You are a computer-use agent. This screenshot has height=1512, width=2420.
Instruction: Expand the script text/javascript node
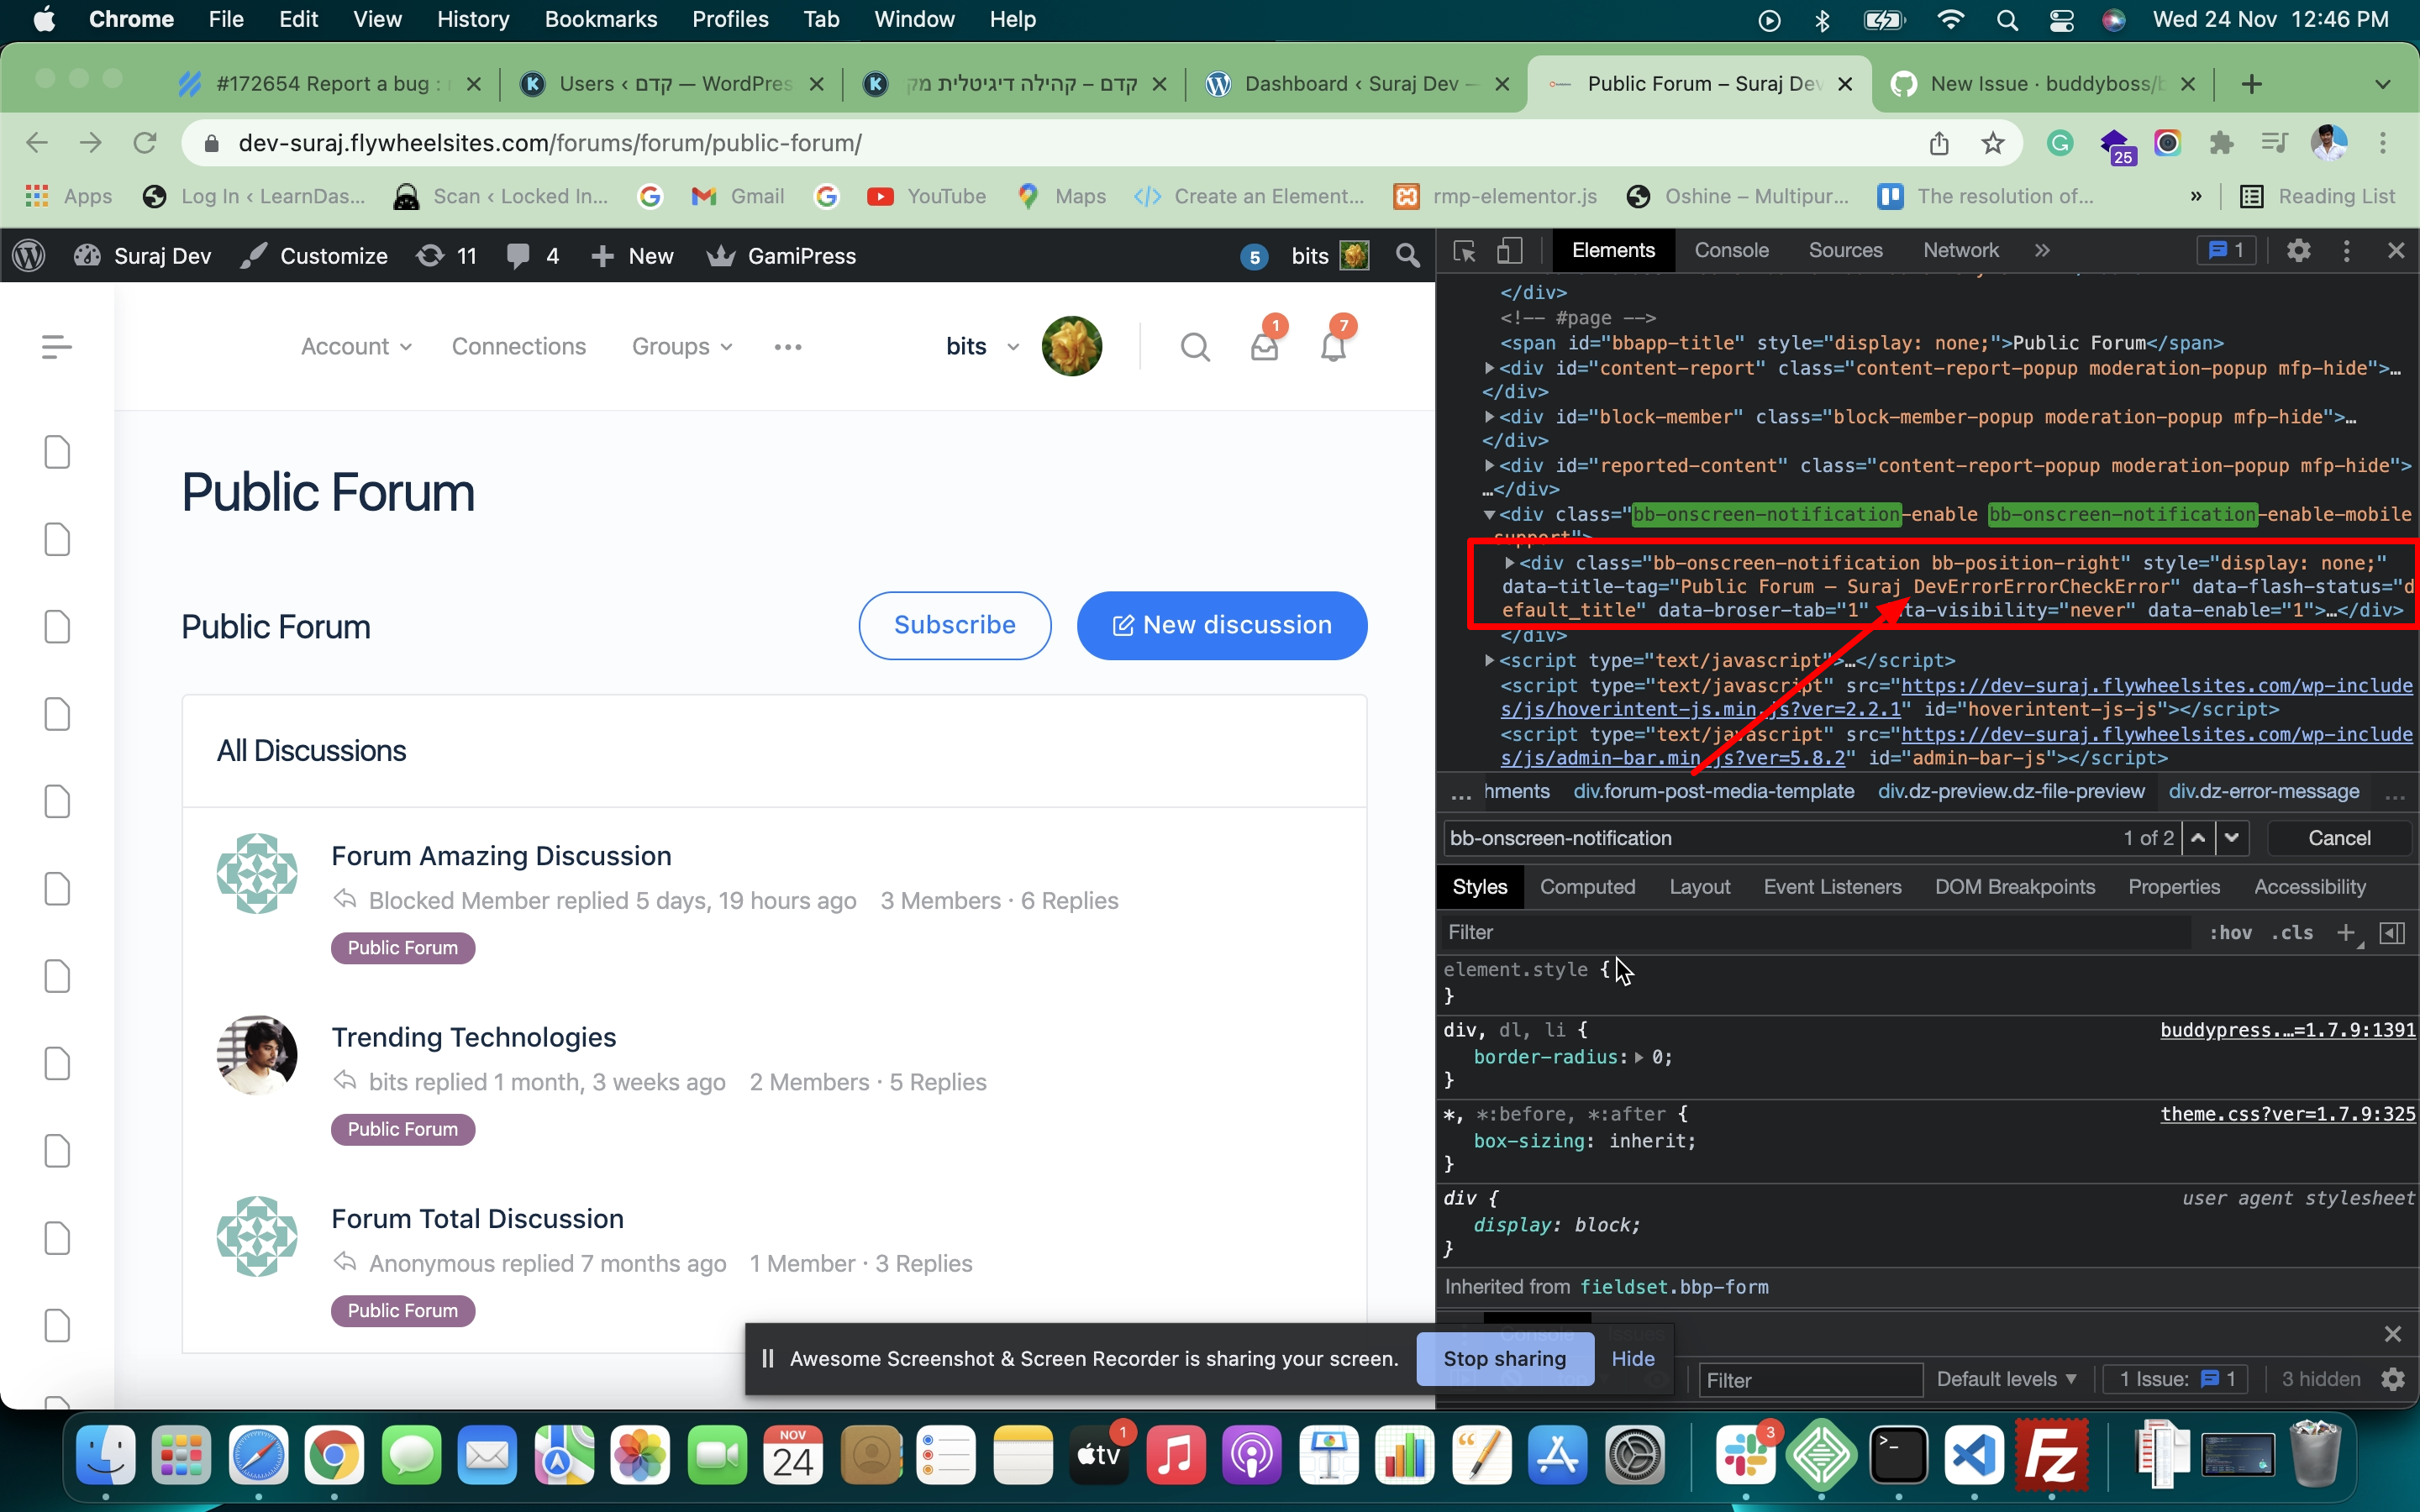[x=1489, y=661]
